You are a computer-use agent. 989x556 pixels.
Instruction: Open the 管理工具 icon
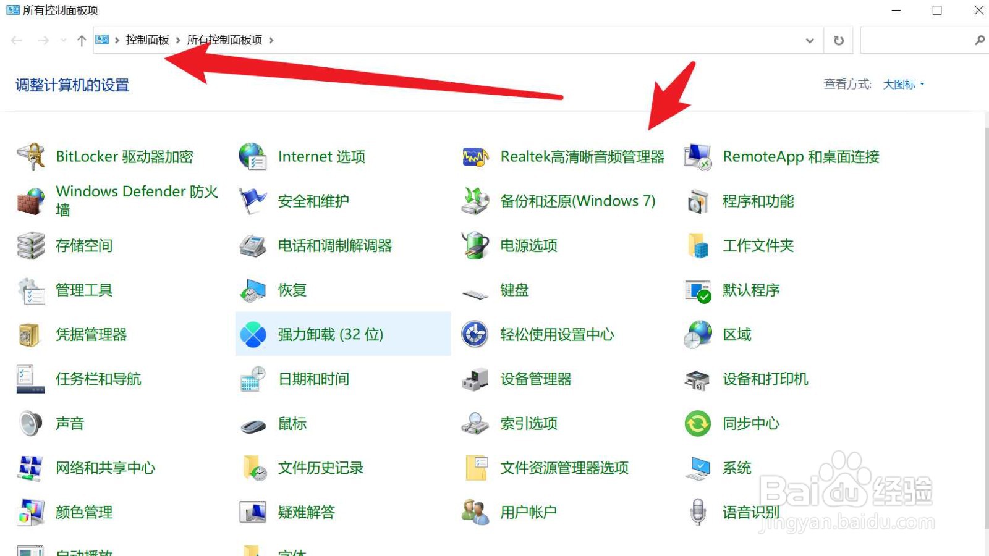coord(30,290)
